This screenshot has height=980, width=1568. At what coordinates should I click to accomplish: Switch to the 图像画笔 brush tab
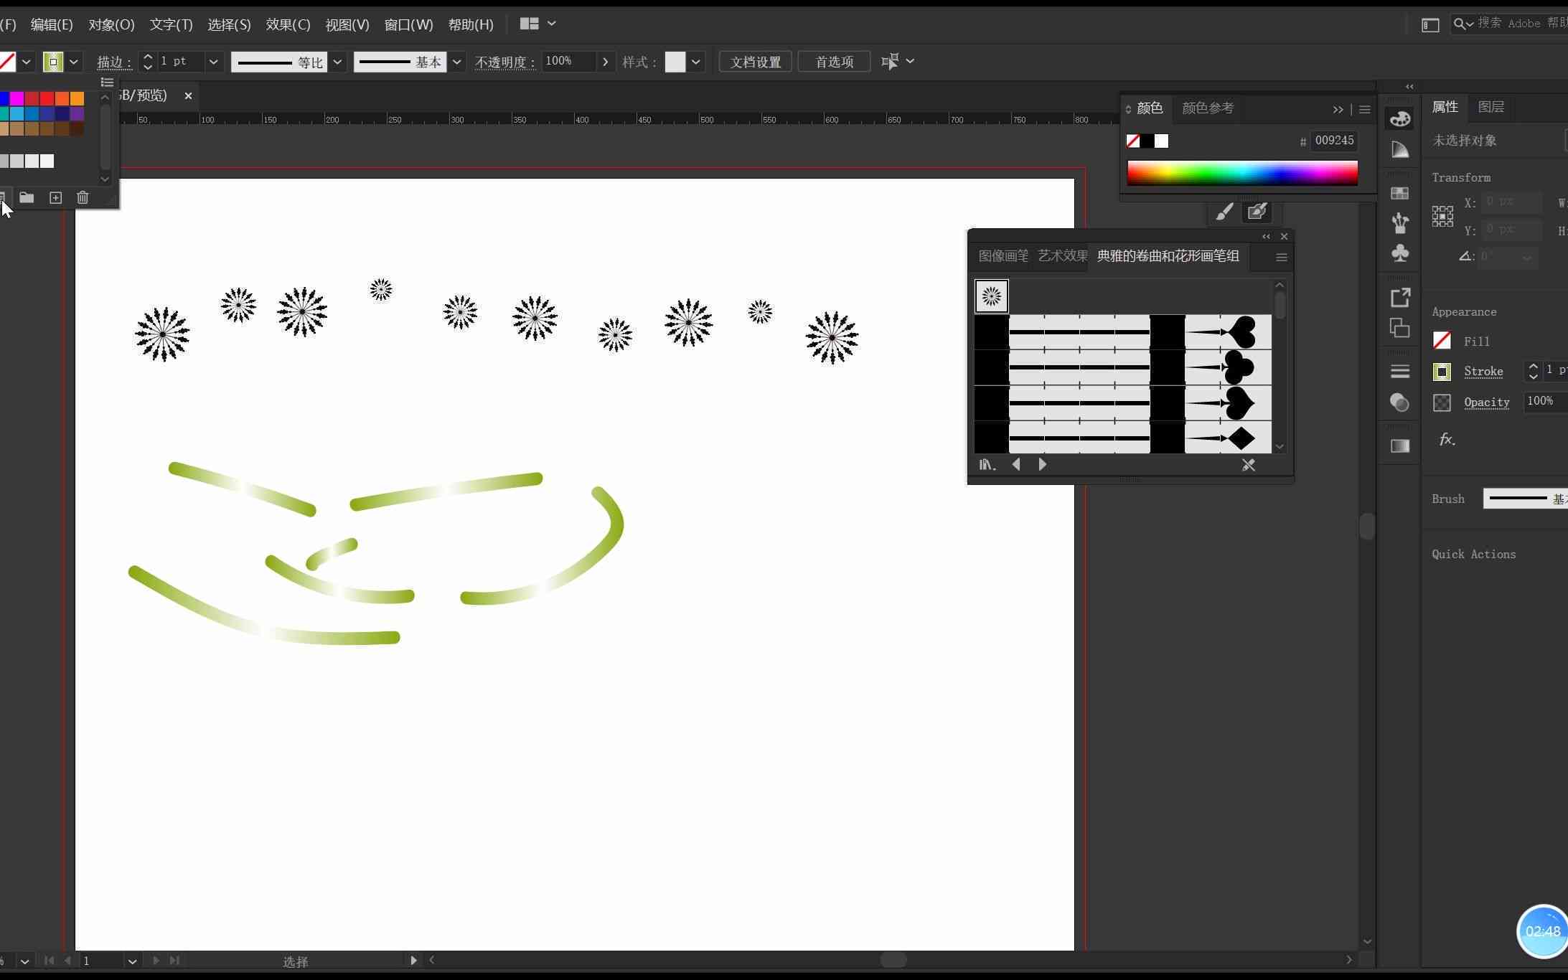(1003, 256)
